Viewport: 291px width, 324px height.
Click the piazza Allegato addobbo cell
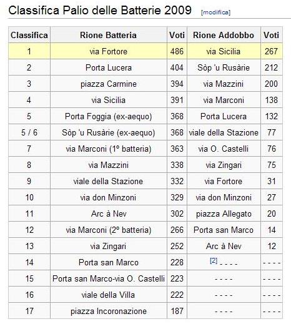(x=224, y=214)
